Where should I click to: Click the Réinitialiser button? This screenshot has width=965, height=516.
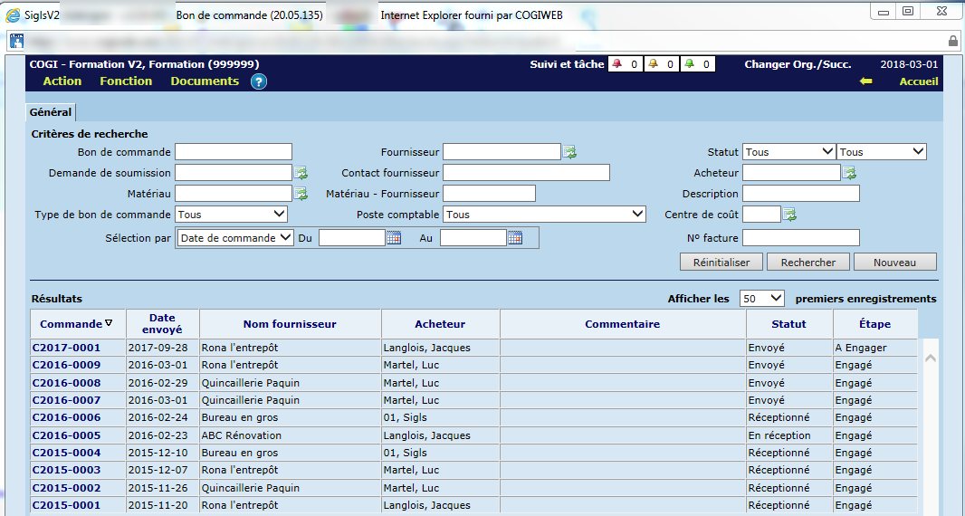721,263
